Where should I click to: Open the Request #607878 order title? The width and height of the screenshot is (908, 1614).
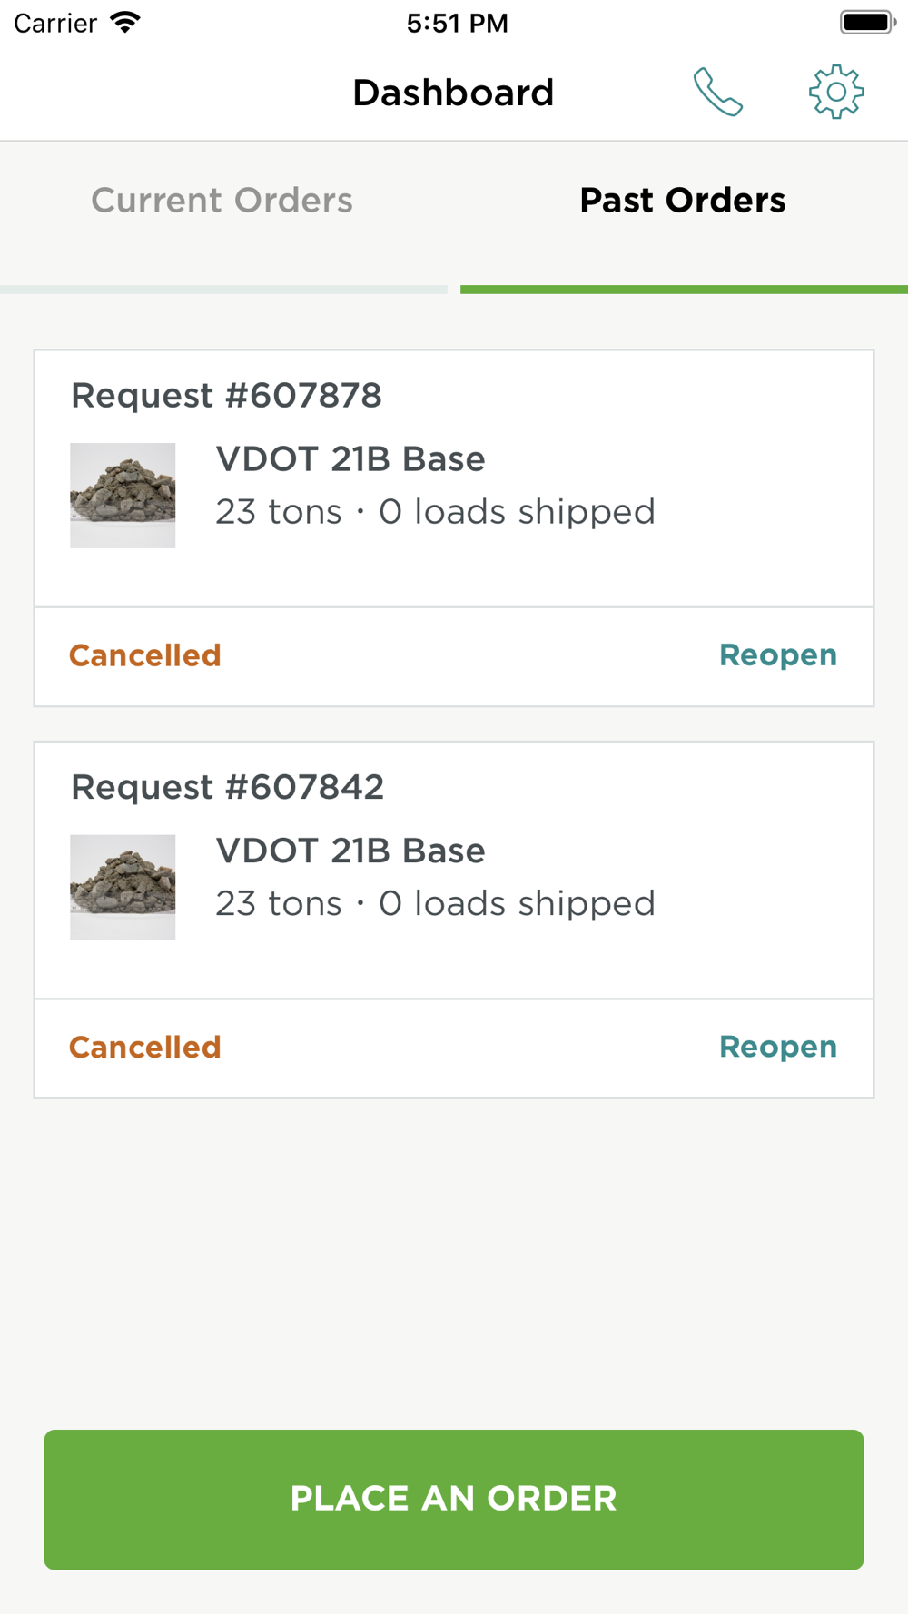tap(227, 396)
